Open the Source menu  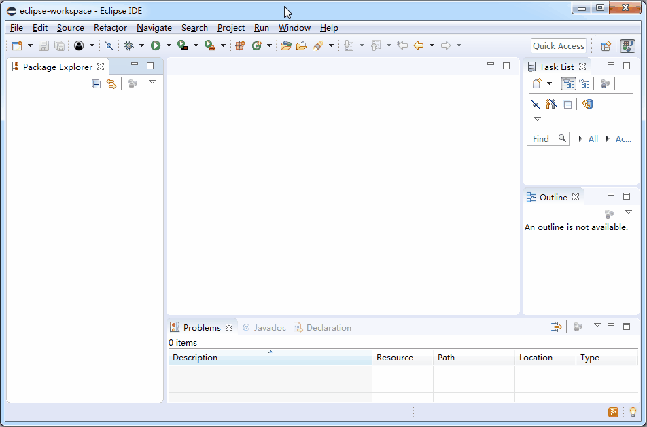[71, 28]
